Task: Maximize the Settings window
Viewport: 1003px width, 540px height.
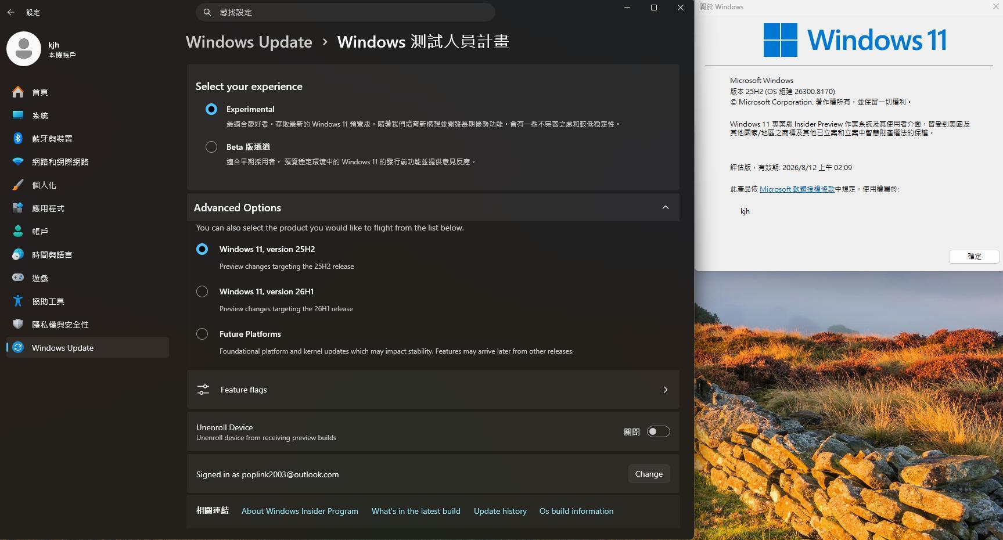Action: click(x=654, y=8)
